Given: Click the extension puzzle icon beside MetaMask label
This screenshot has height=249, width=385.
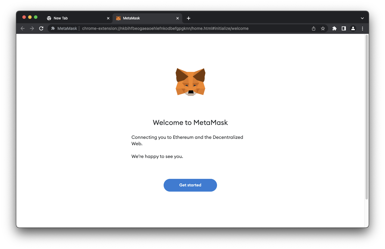Looking at the screenshot, I should [53, 28].
